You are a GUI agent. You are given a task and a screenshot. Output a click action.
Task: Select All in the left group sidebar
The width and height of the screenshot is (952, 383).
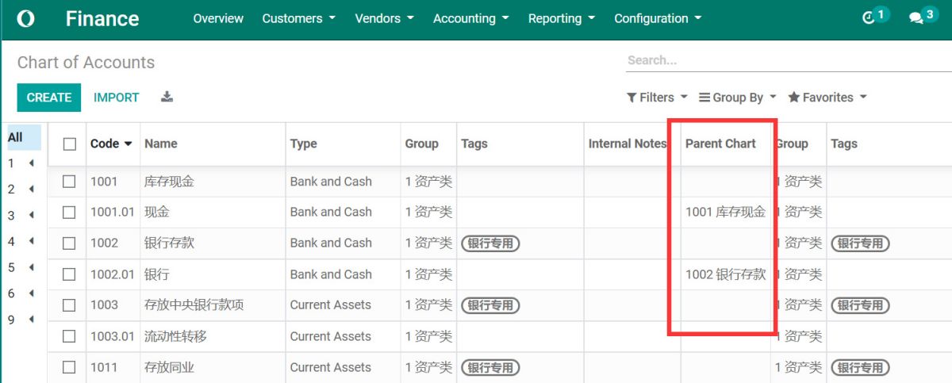(15, 137)
